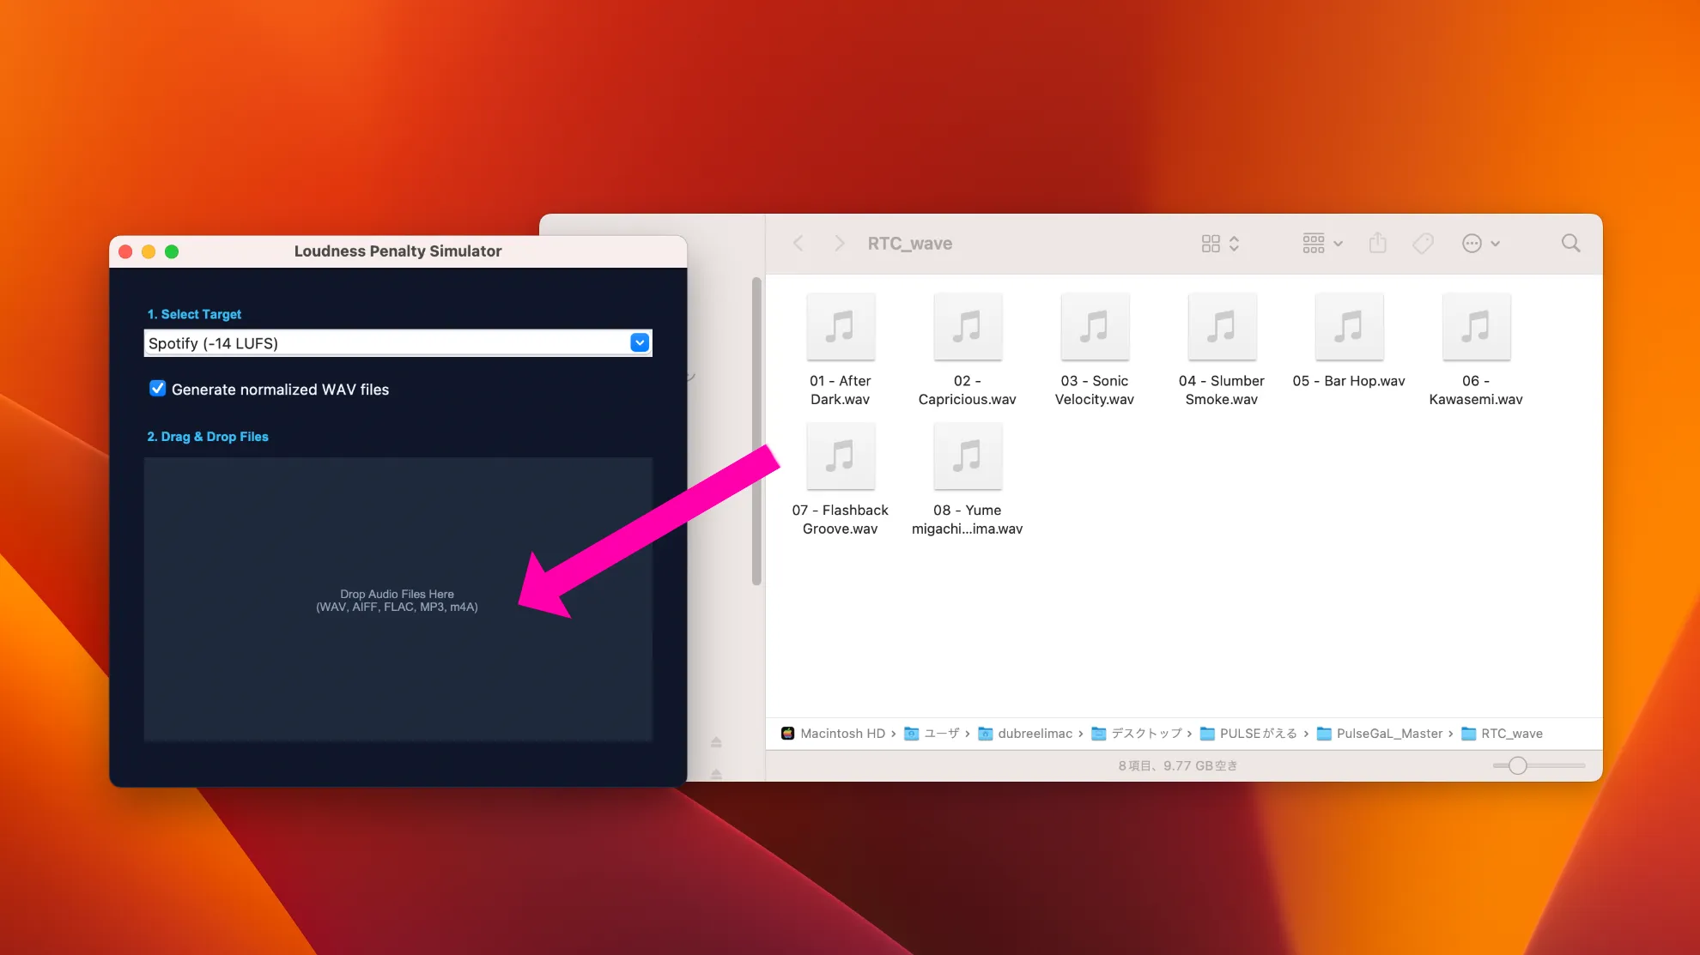Click the Finder forward arrow
Viewport: 1700px width, 955px height.
point(839,244)
